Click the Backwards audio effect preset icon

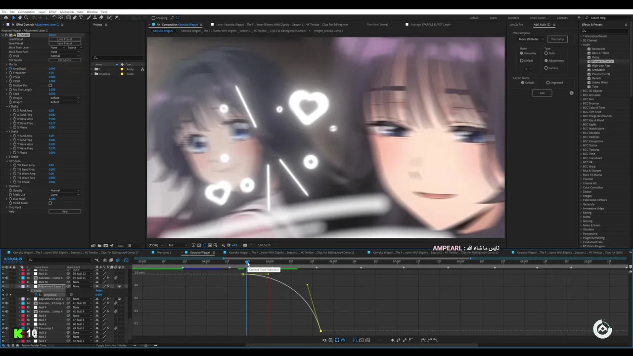[589, 49]
